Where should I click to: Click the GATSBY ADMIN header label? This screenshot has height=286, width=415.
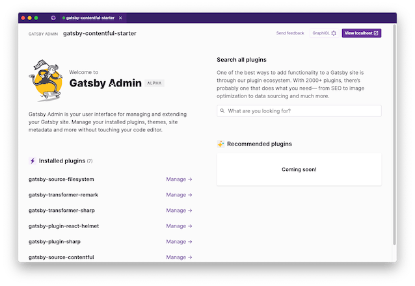coord(43,34)
